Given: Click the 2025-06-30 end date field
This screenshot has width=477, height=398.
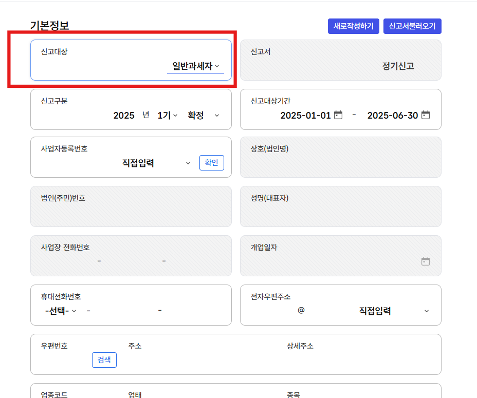Looking at the screenshot, I should coord(392,116).
